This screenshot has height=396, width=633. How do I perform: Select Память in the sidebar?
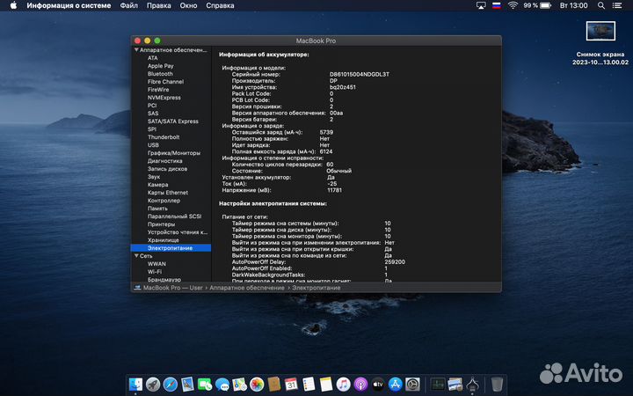coord(157,209)
